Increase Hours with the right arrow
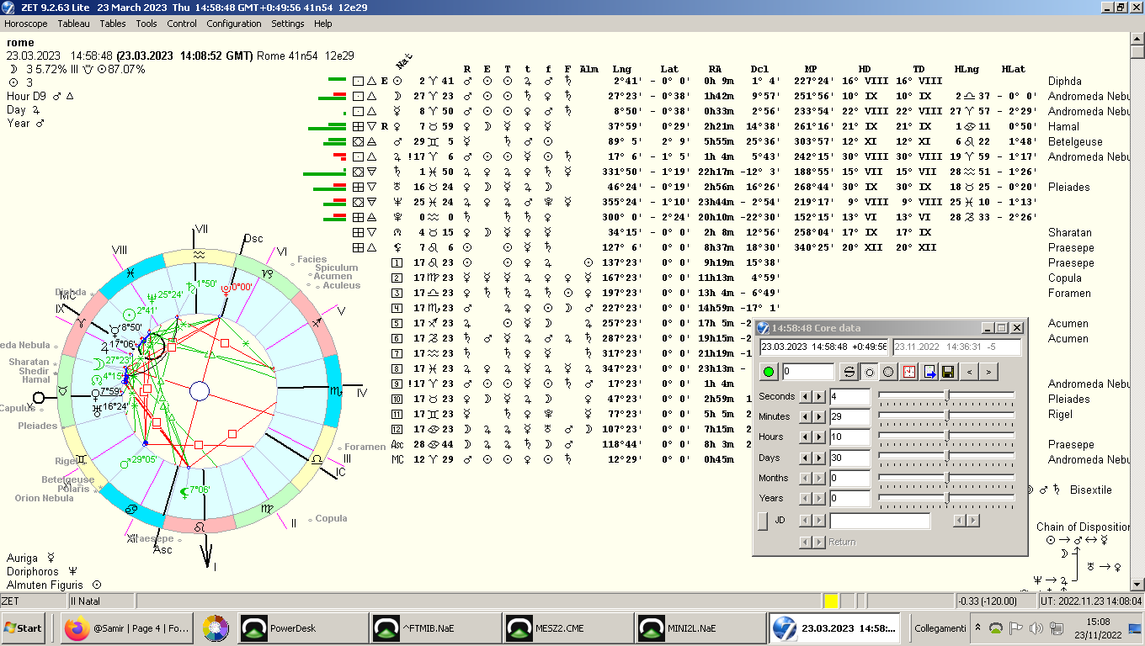Image resolution: width=1145 pixels, height=646 pixels. coord(818,437)
